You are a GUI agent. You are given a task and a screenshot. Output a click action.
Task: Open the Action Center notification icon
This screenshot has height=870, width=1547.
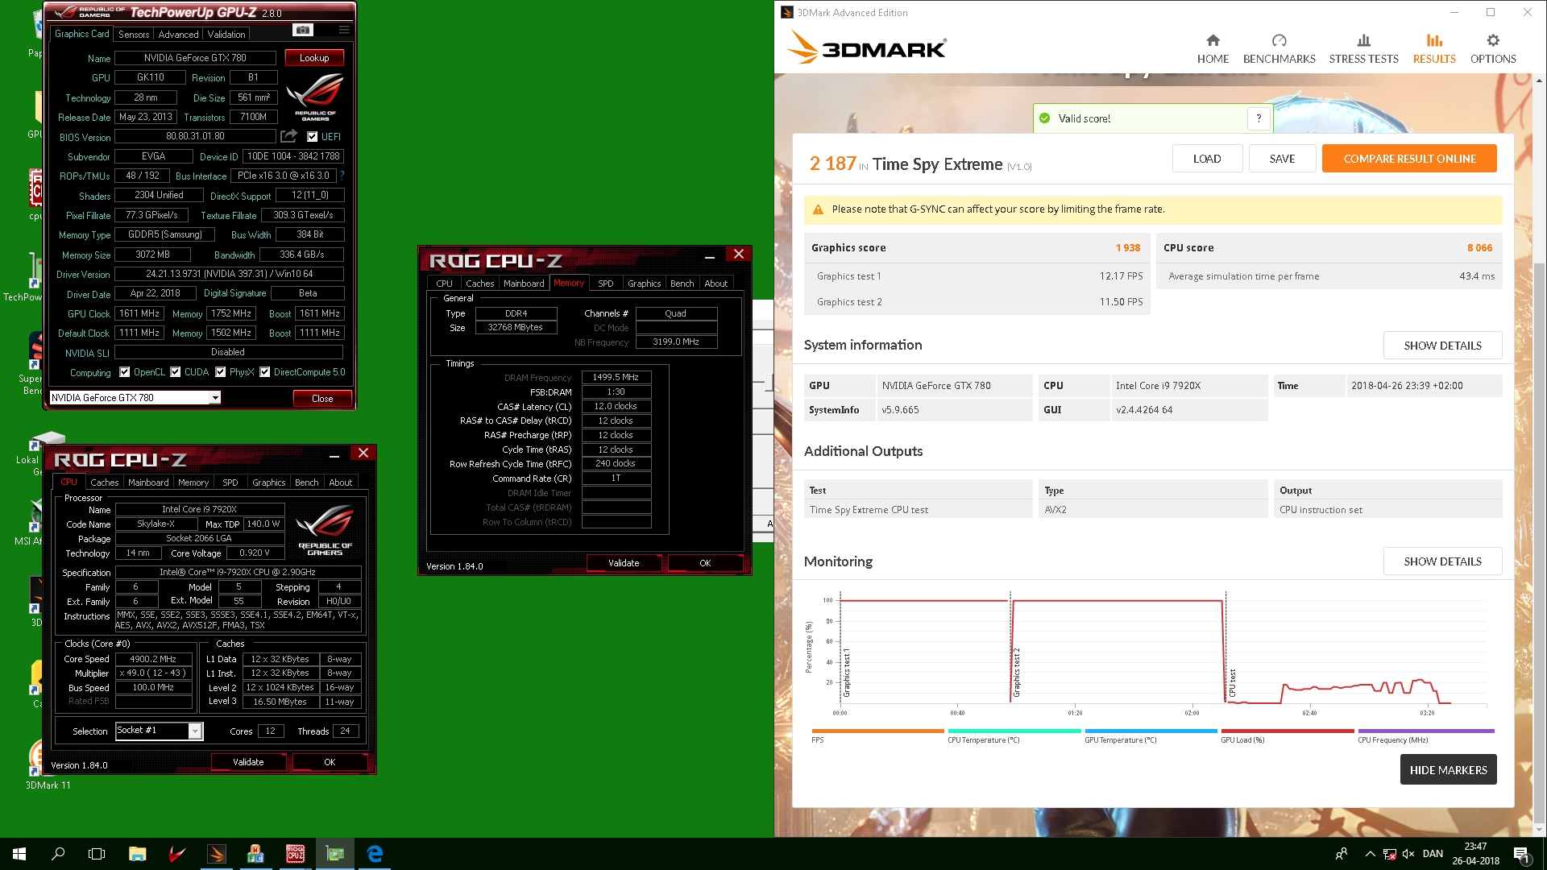pyautogui.click(x=1521, y=854)
